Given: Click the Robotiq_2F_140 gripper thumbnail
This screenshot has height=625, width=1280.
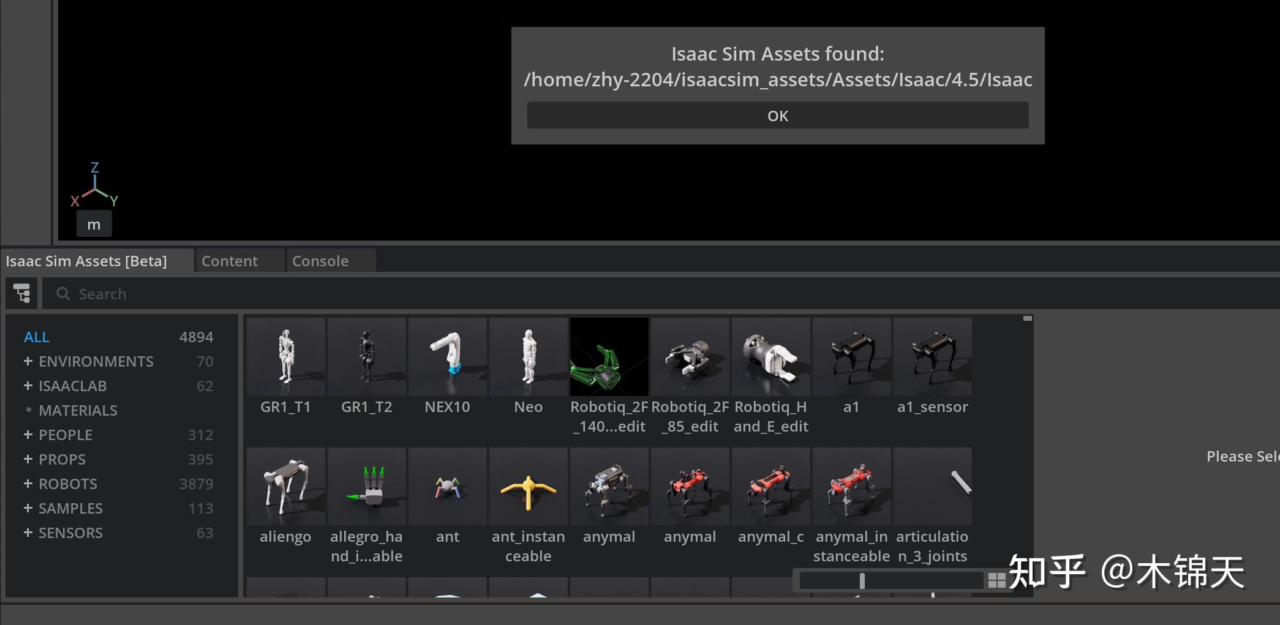Looking at the screenshot, I should 609,356.
